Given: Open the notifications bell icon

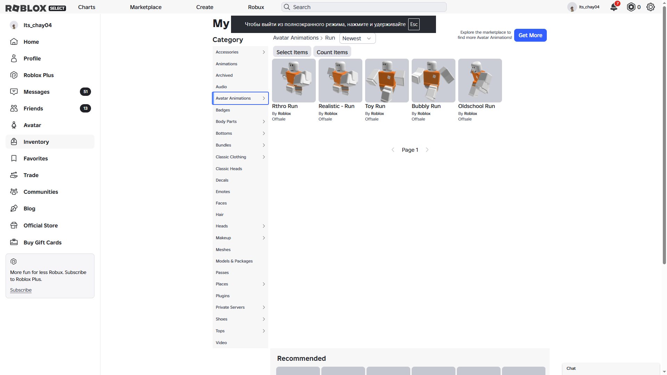Looking at the screenshot, I should [x=614, y=7].
